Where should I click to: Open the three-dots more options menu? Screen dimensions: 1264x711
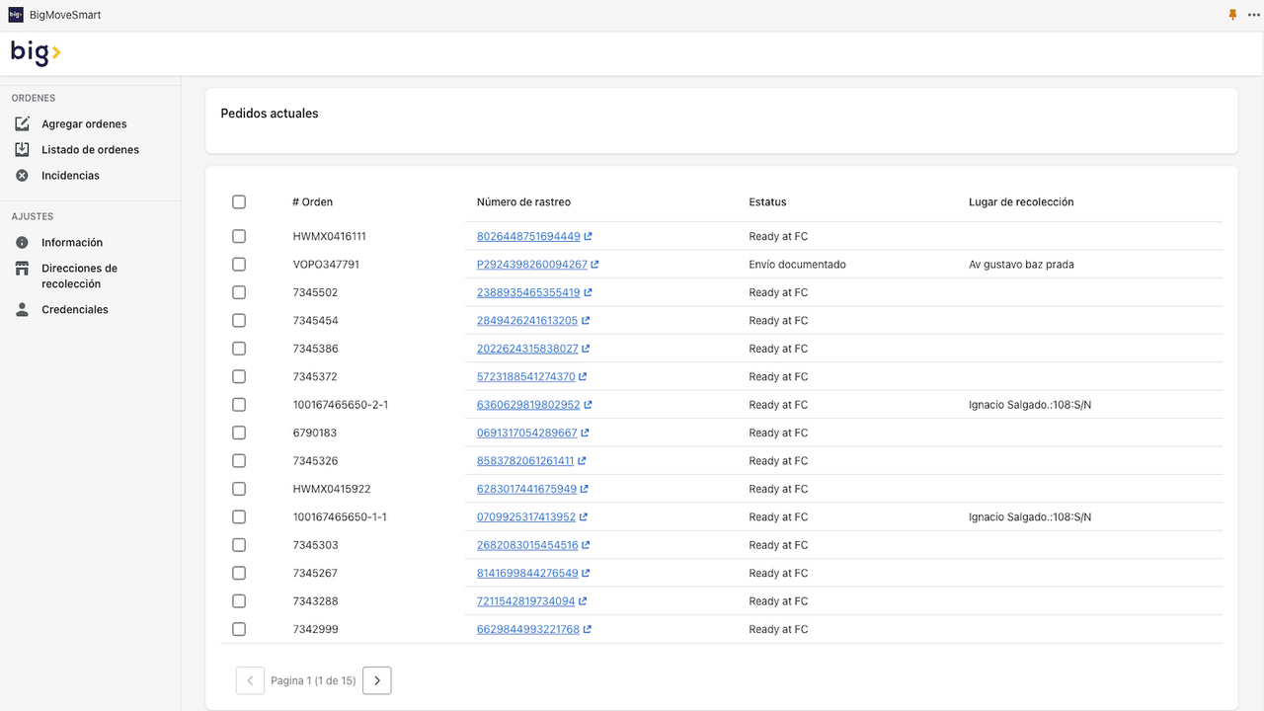(x=1254, y=15)
